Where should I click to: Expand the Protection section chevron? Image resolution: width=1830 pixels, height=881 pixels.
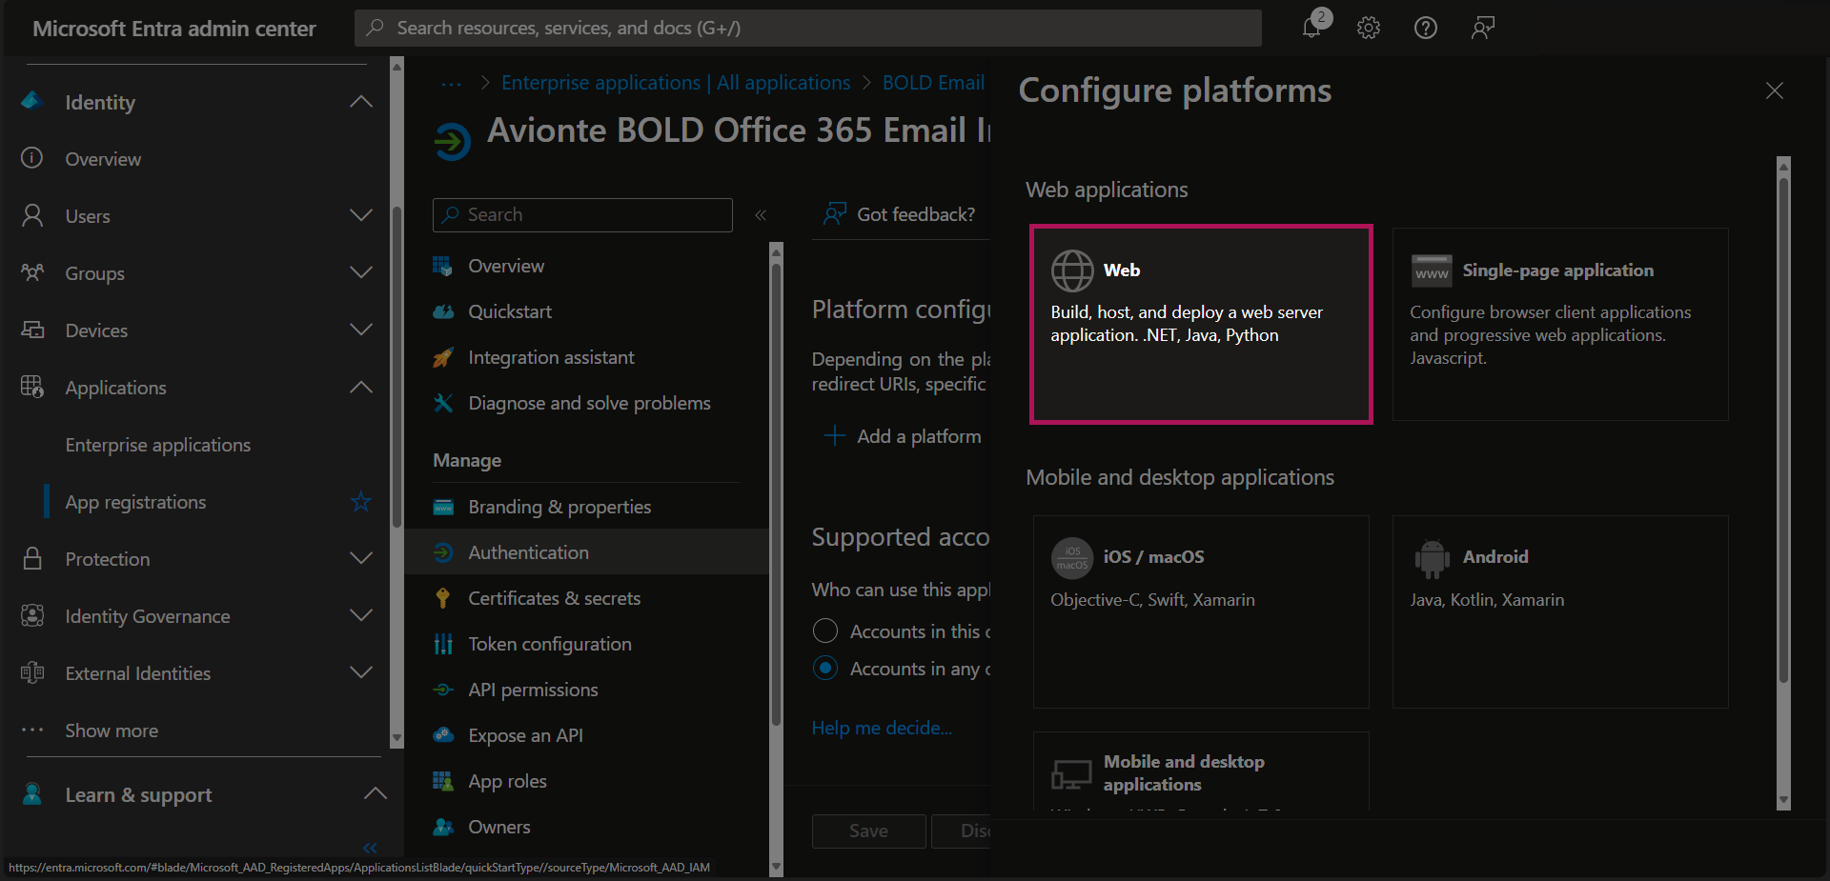[361, 559]
